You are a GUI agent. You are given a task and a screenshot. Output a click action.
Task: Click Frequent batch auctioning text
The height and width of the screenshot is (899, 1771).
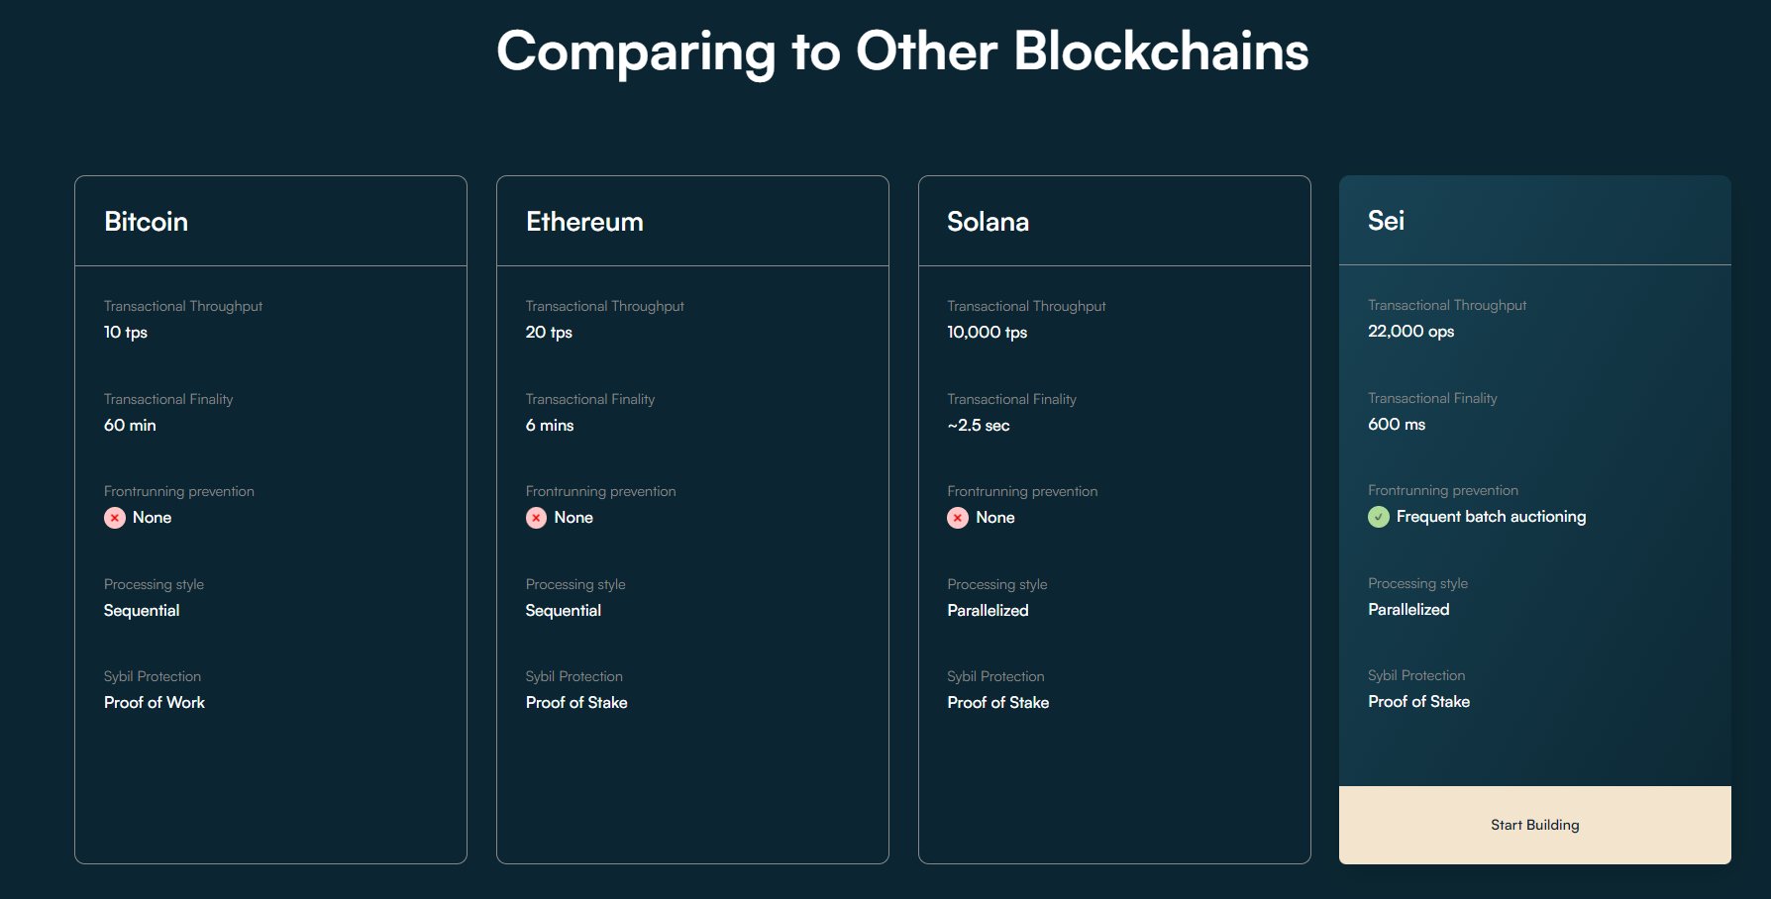(x=1491, y=517)
